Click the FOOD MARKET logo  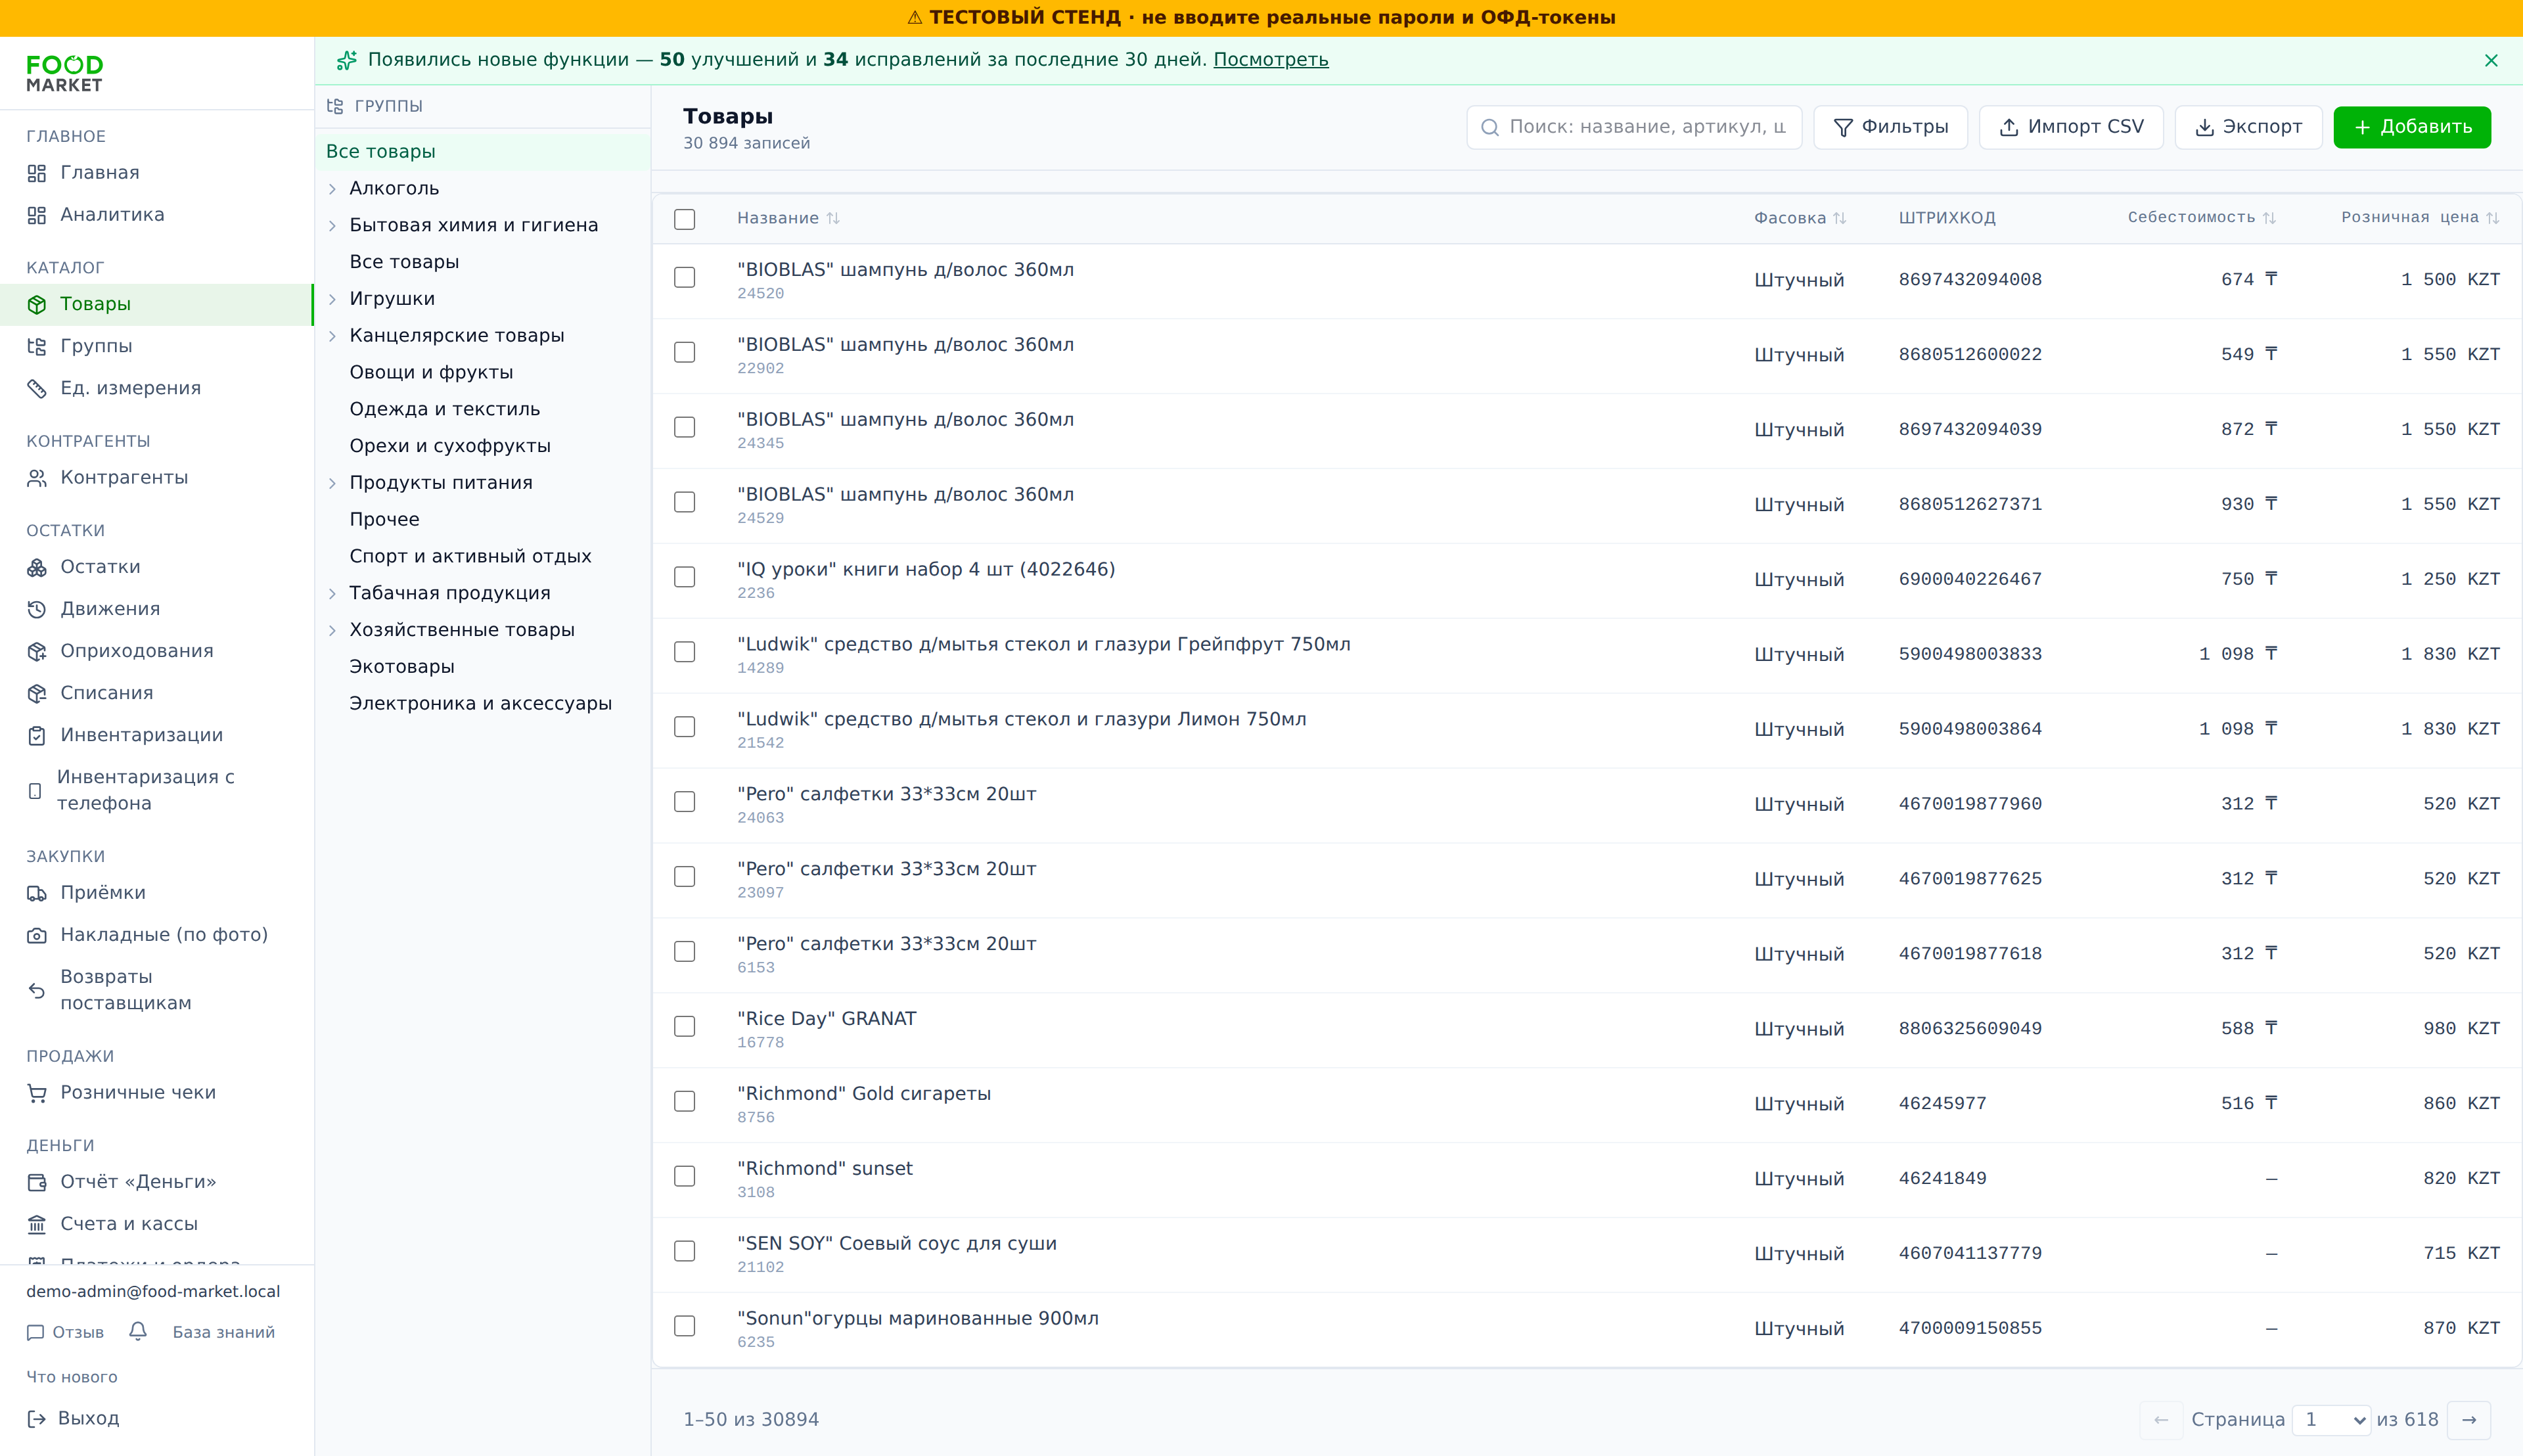pos(65,74)
